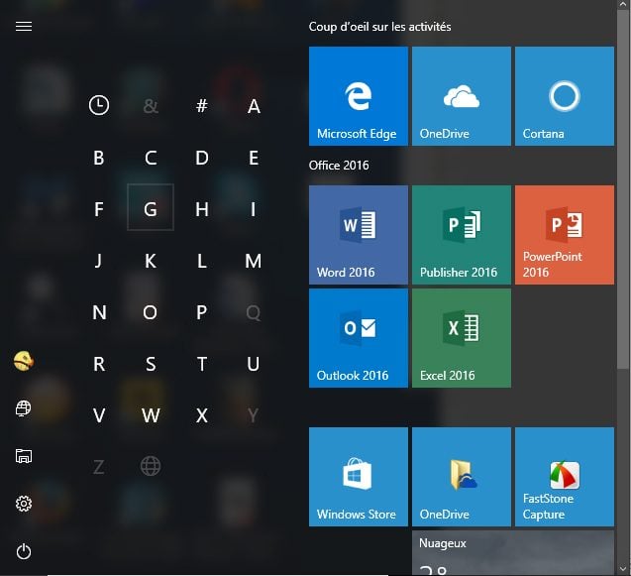Go to letter H apps
631x576 pixels.
(x=202, y=208)
